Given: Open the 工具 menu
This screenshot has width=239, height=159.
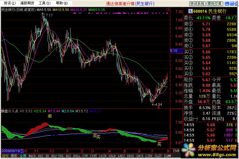Looking at the screenshot, I should coord(44,3).
